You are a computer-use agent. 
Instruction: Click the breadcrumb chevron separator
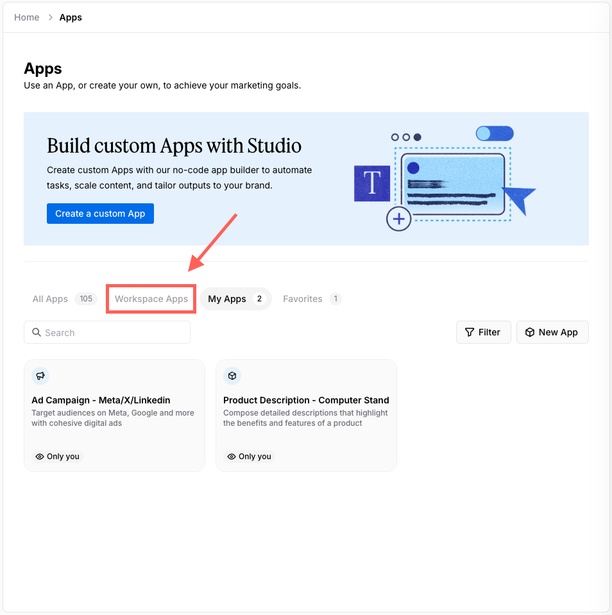coord(50,17)
